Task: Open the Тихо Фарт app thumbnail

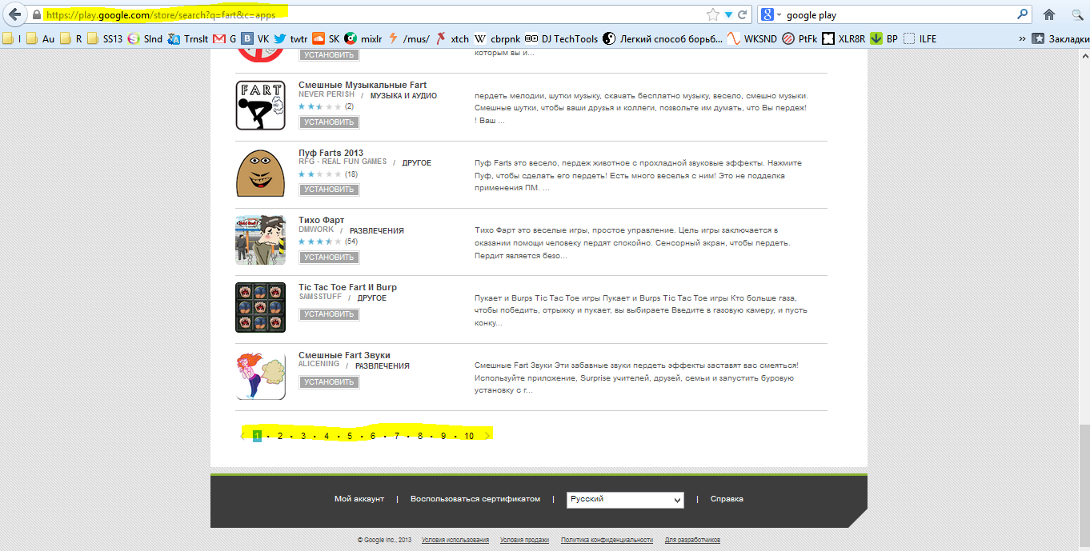Action: coord(260,240)
